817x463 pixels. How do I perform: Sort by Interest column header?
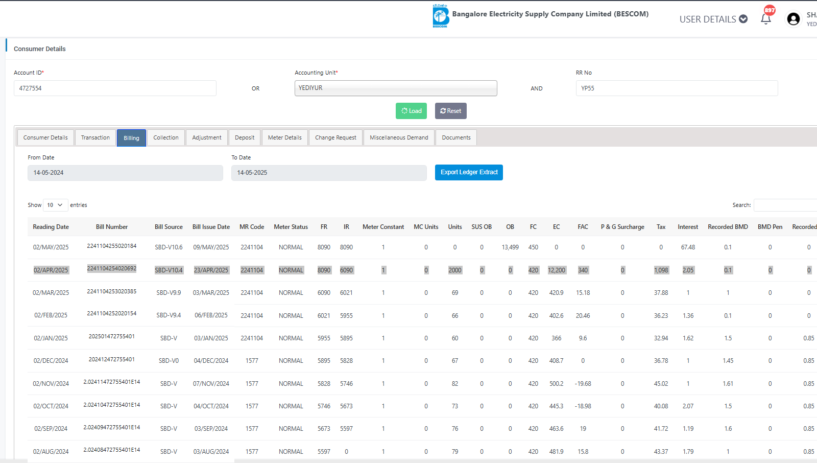688,227
